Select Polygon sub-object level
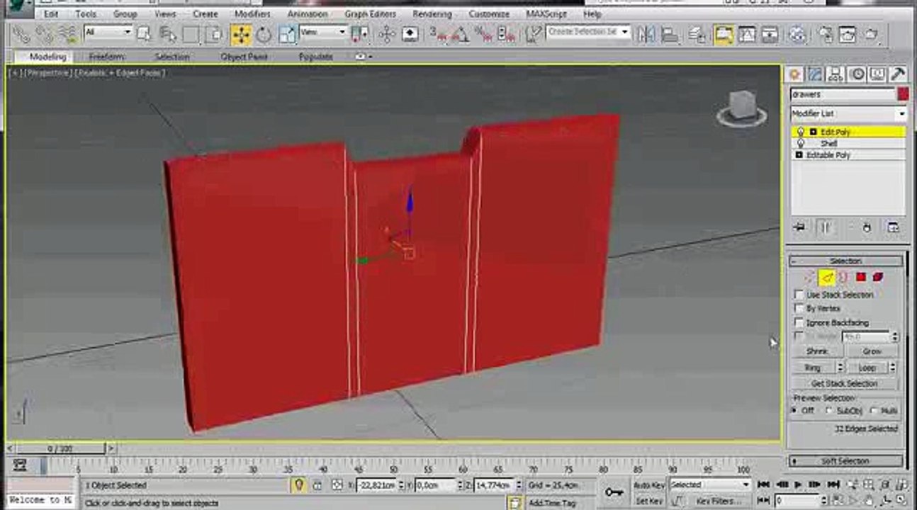 861,277
